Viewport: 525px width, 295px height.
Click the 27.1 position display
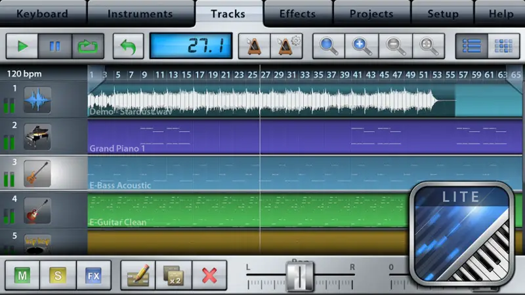pyautogui.click(x=191, y=46)
